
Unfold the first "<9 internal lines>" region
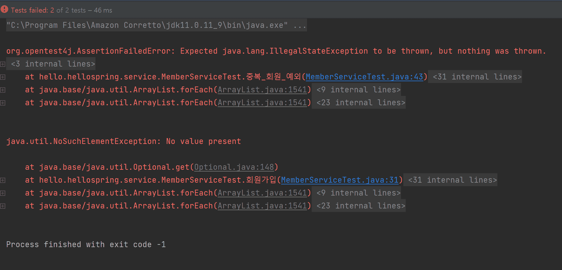[x=358, y=90]
